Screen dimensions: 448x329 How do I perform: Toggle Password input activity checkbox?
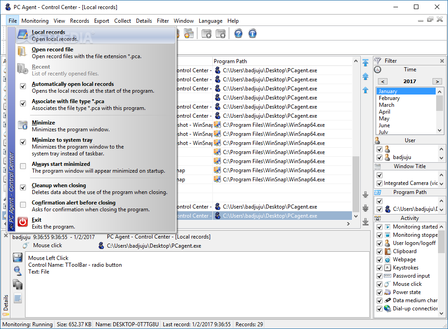pos(379,276)
